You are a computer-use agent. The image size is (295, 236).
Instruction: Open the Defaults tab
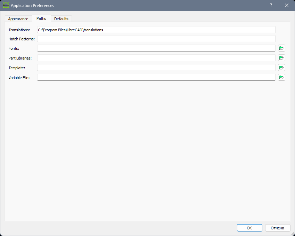[61, 19]
